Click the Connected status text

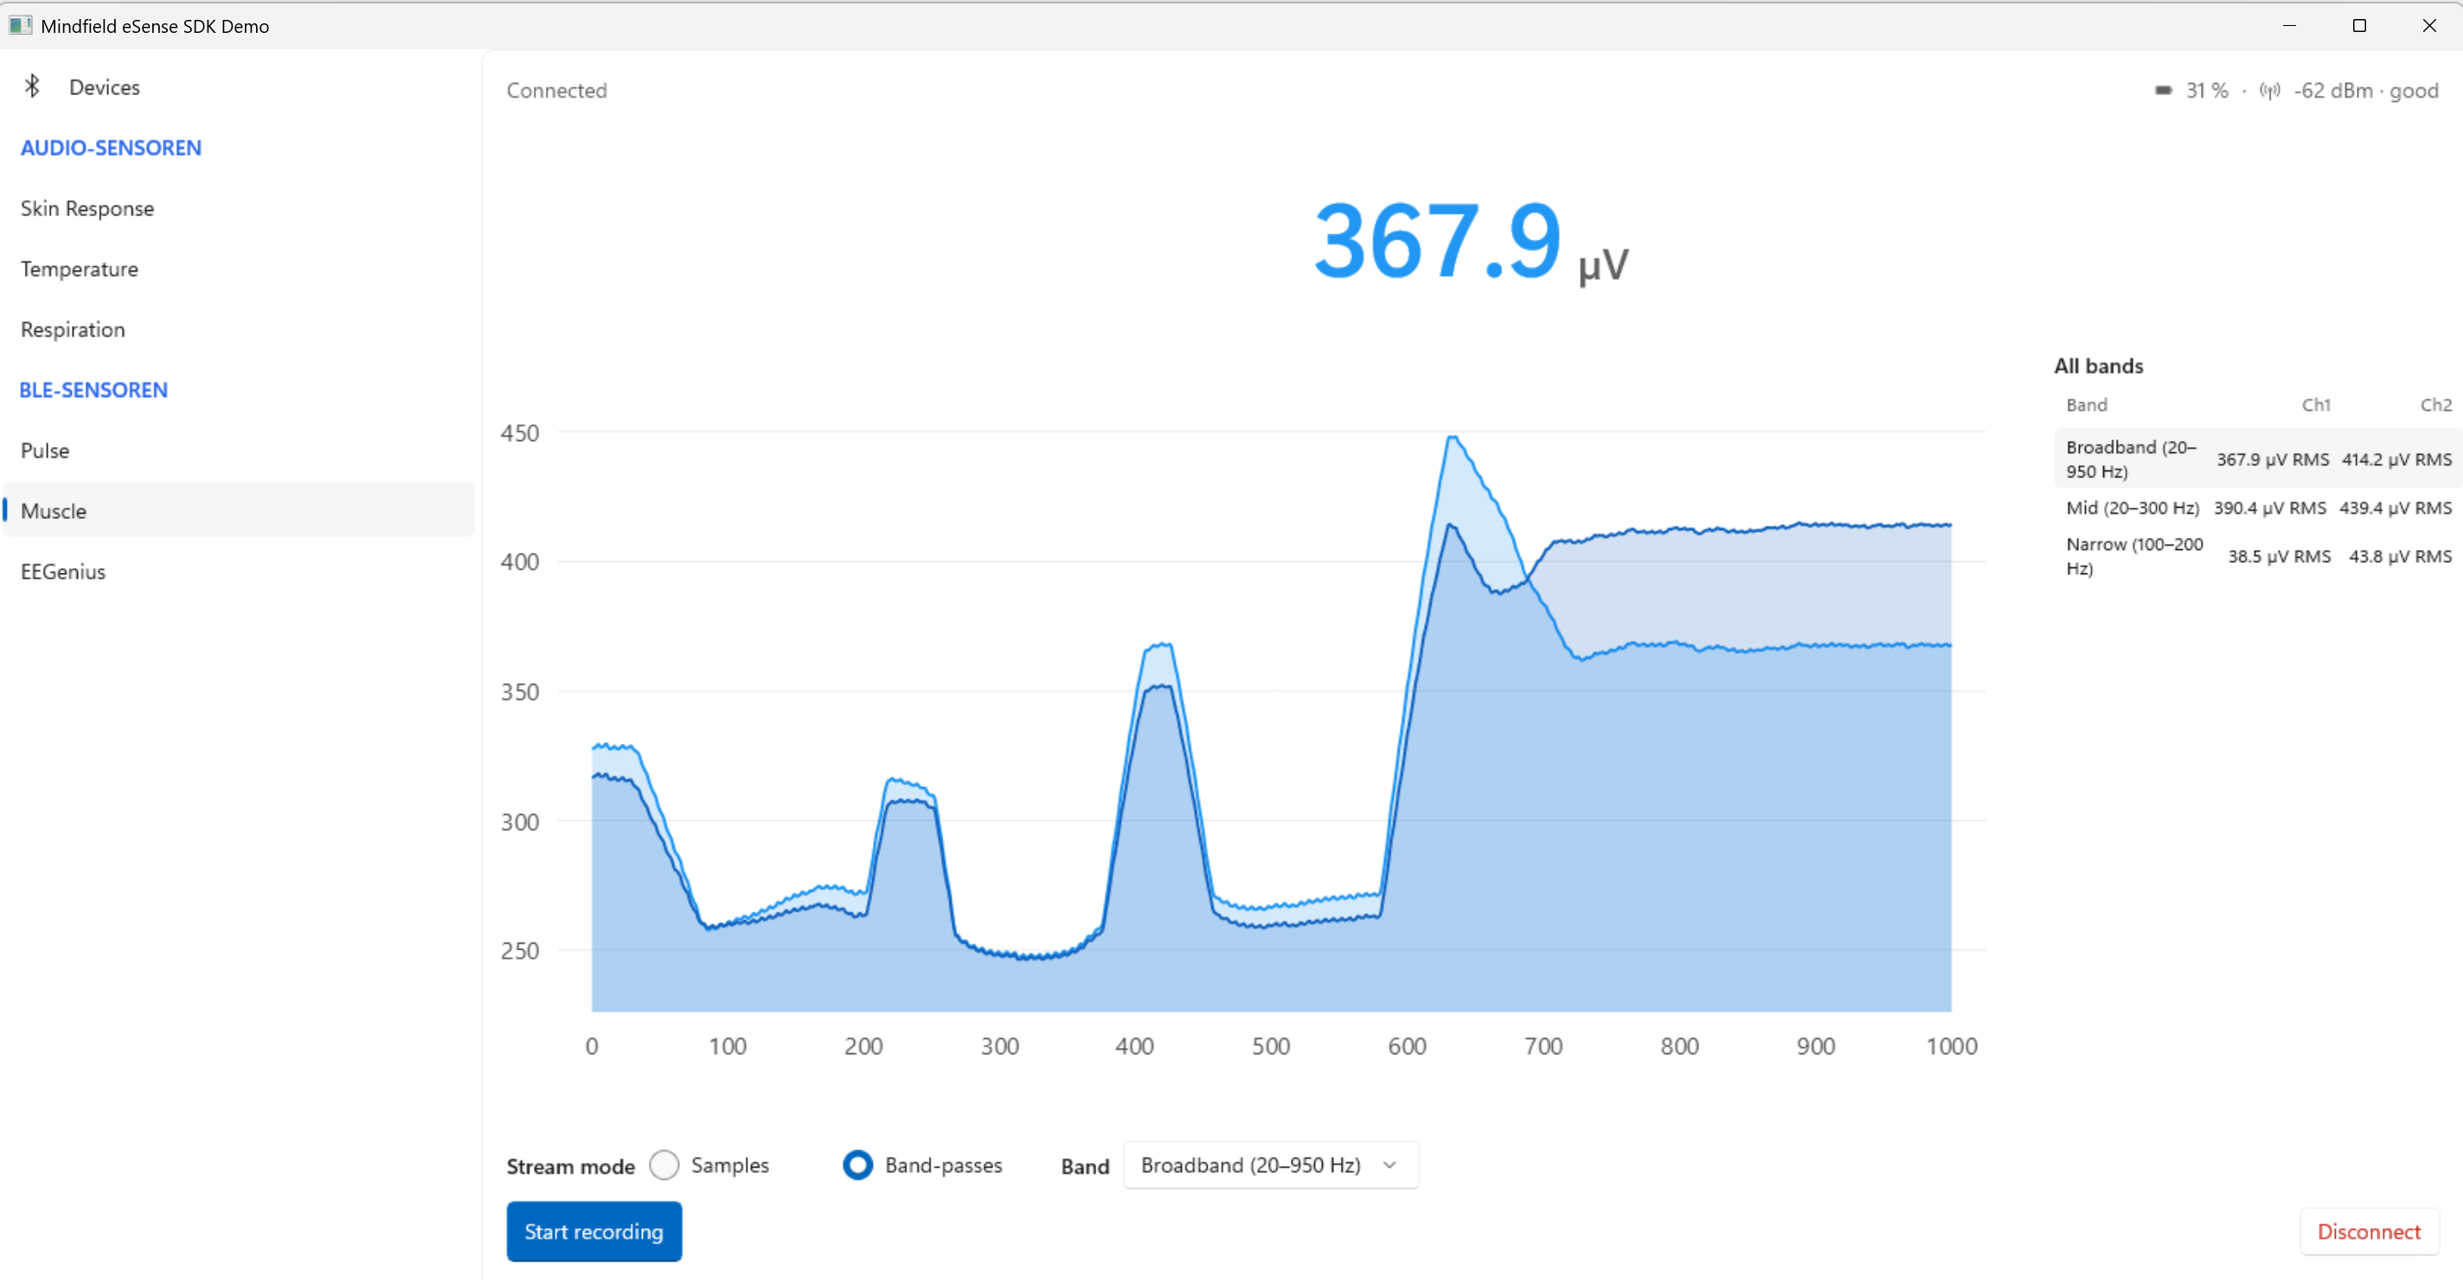(556, 91)
